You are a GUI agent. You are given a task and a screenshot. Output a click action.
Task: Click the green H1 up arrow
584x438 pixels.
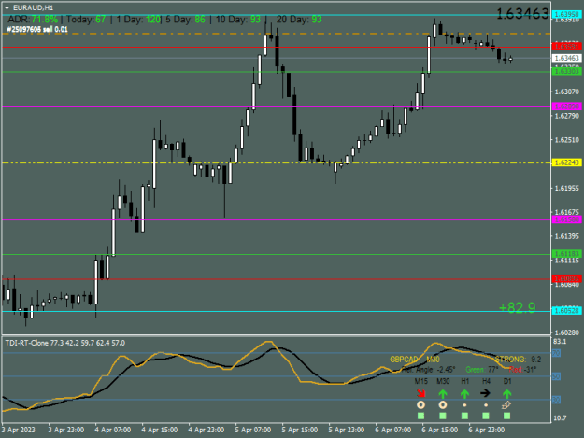click(464, 393)
